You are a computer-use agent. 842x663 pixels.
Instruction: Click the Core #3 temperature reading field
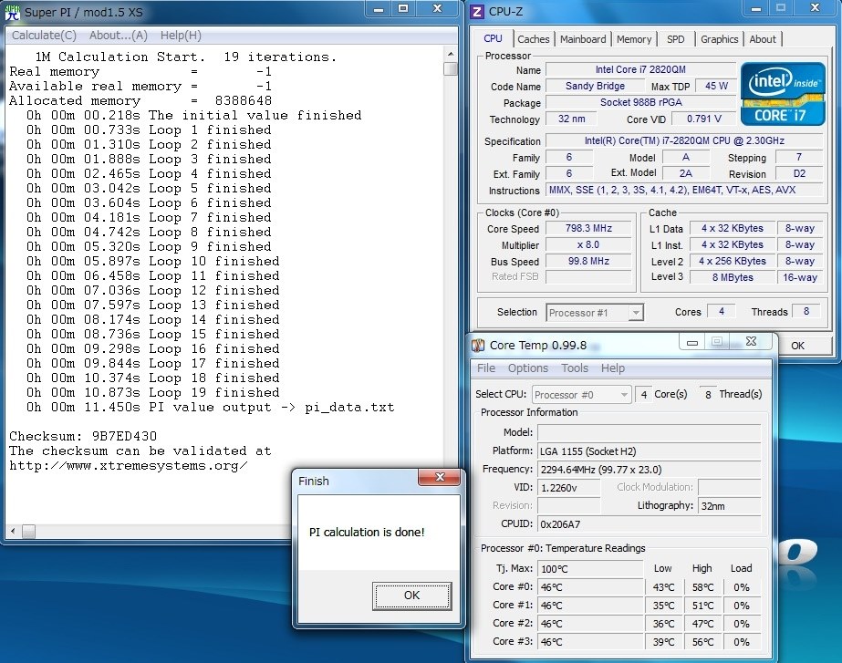590,642
